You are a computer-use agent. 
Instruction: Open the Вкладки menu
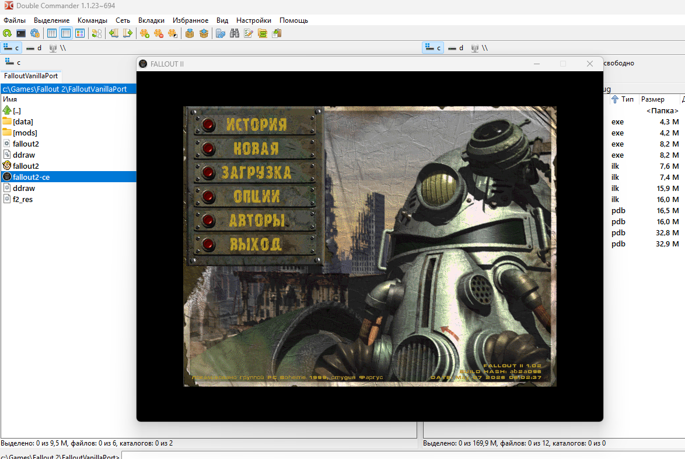point(151,20)
